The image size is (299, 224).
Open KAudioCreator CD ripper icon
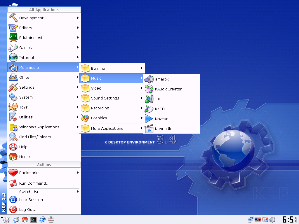(x=149, y=89)
